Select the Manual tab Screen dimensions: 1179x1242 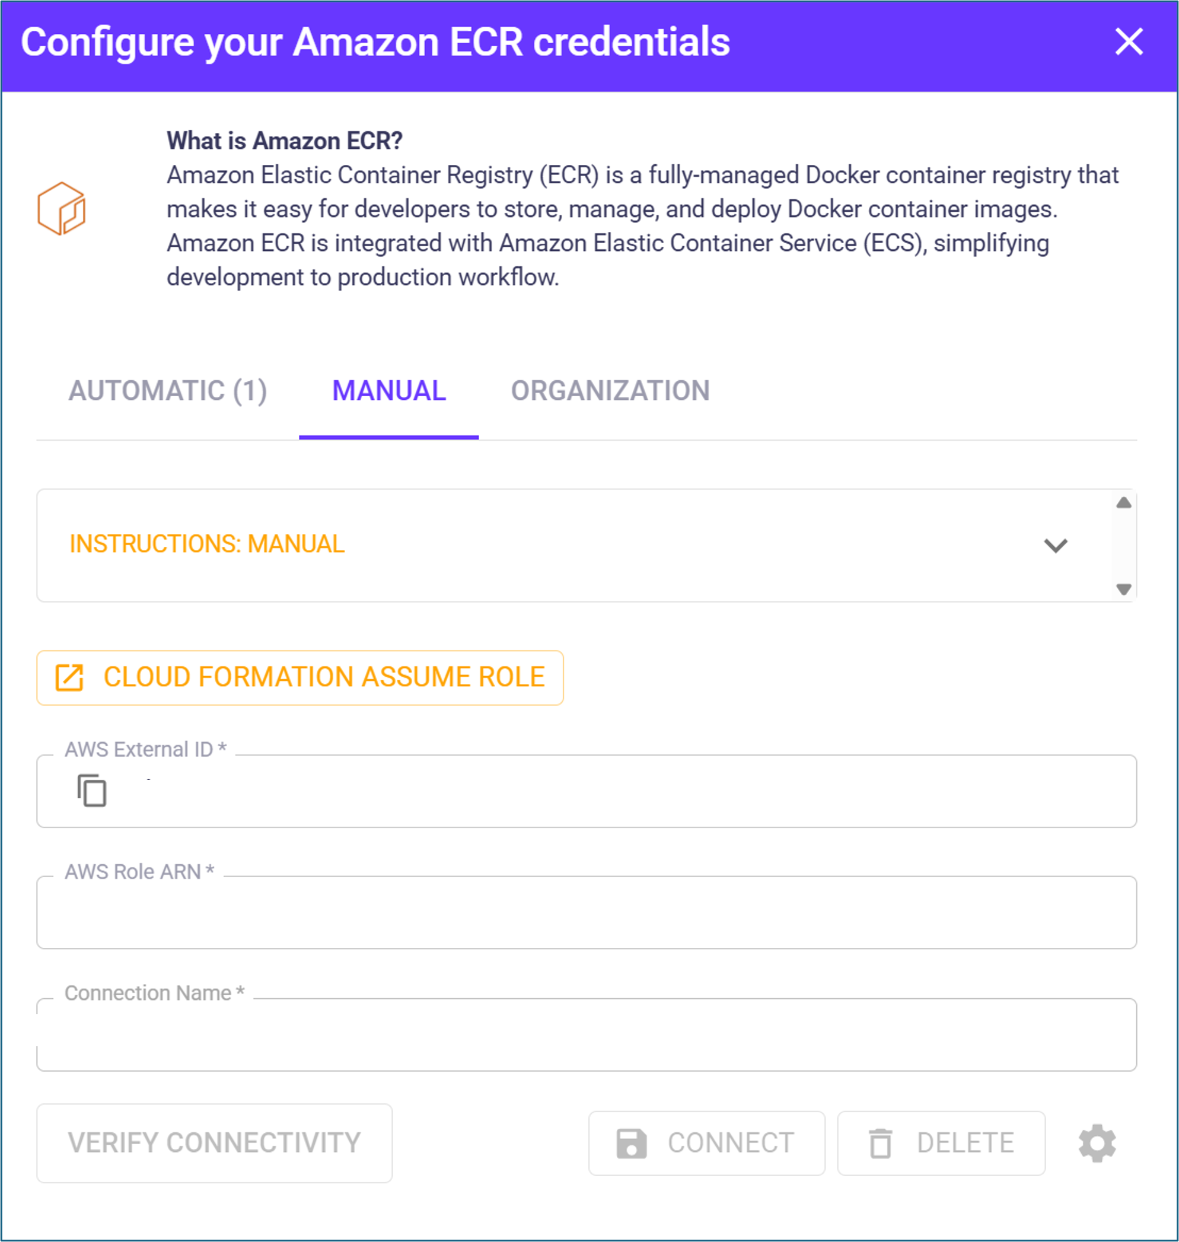[x=389, y=391]
